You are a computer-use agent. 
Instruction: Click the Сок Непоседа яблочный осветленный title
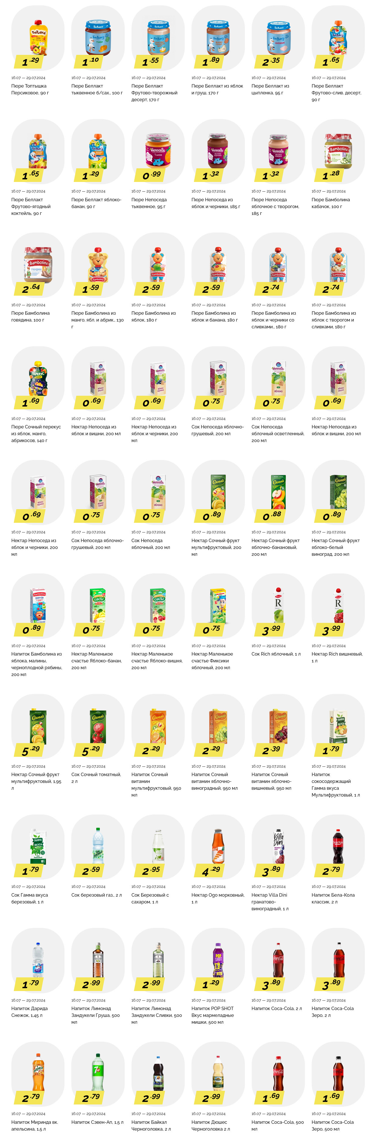click(278, 433)
